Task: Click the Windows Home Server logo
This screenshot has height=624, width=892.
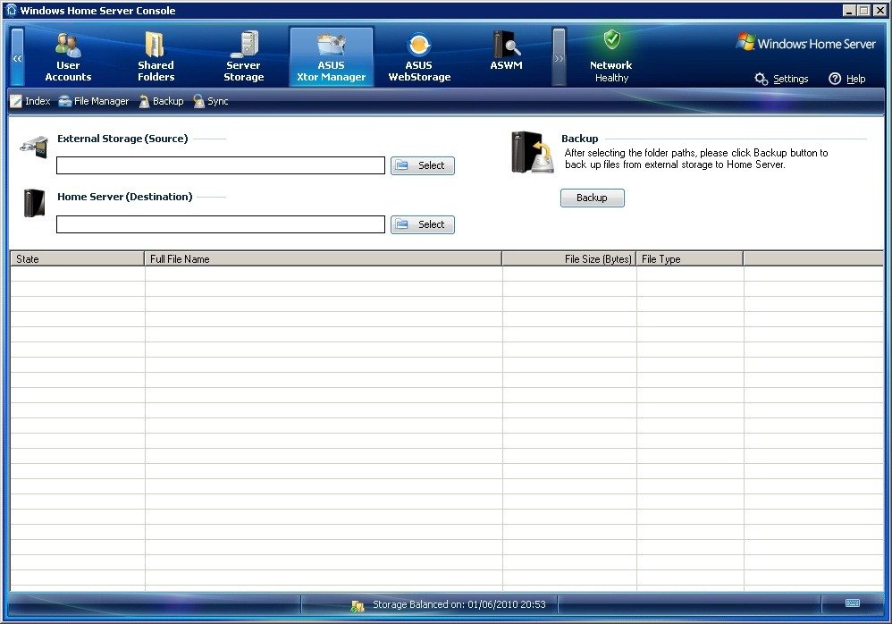Action: tap(805, 43)
